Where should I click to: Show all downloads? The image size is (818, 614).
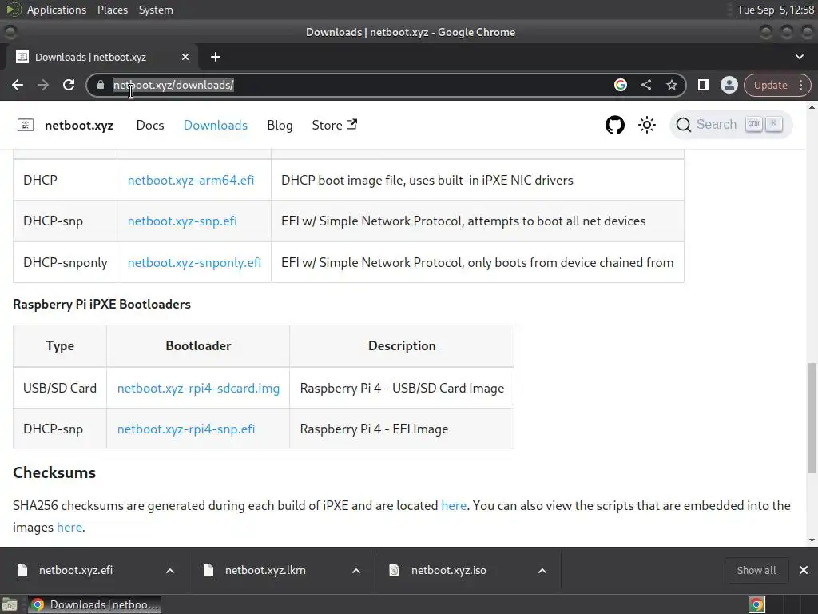point(756,570)
